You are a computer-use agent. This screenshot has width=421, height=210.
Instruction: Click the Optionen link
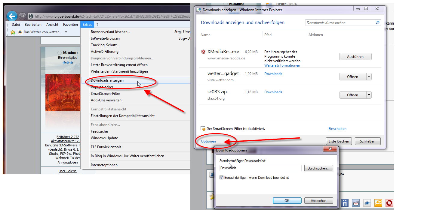tap(208, 141)
